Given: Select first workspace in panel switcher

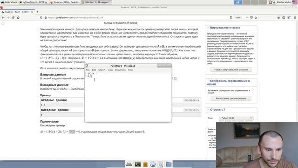Looking at the screenshot, I should click(x=238, y=2).
